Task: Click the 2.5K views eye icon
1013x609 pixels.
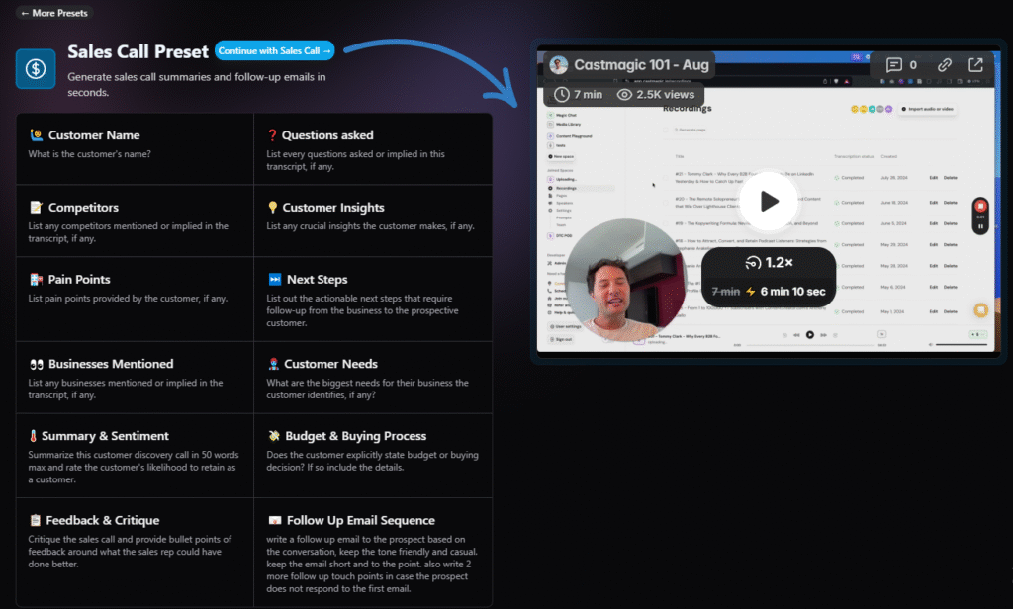Action: (x=624, y=95)
